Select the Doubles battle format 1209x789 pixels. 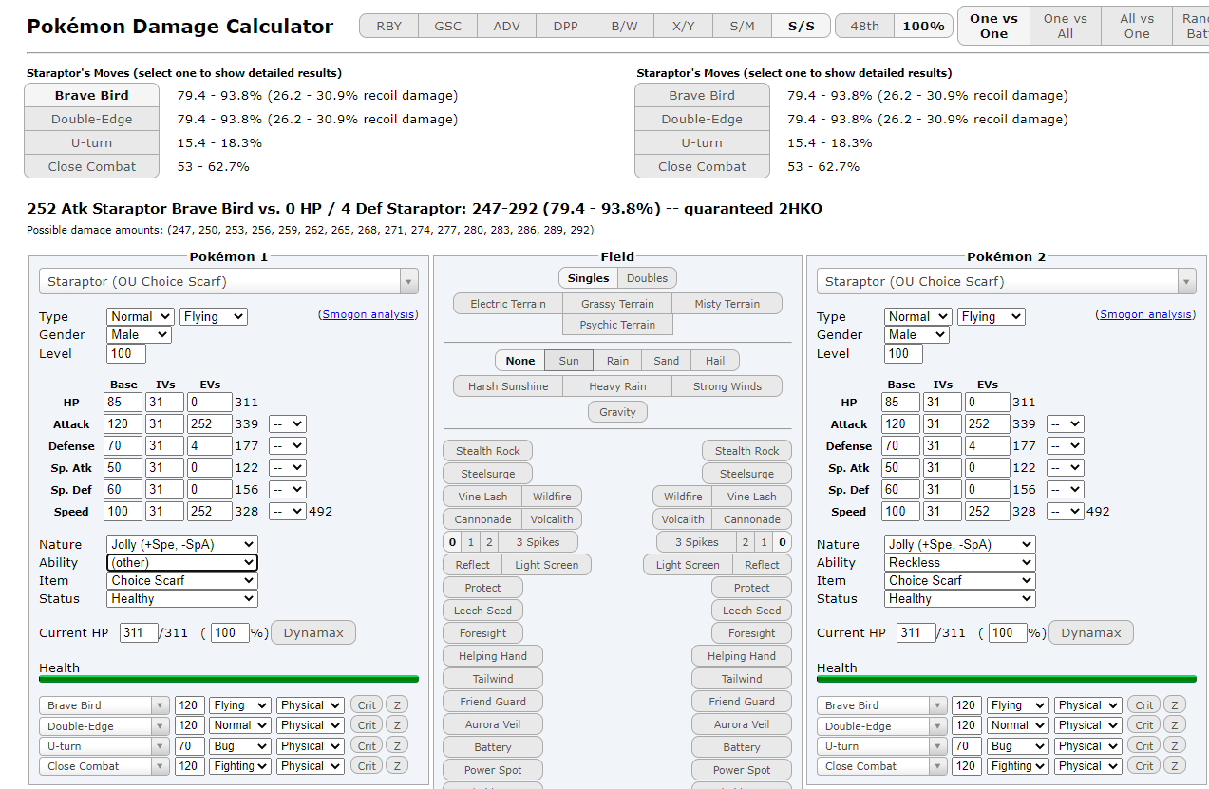(x=647, y=278)
